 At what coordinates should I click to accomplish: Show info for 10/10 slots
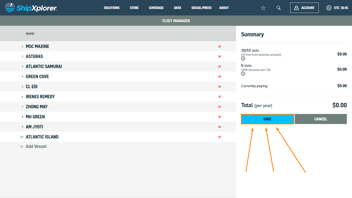point(243,59)
